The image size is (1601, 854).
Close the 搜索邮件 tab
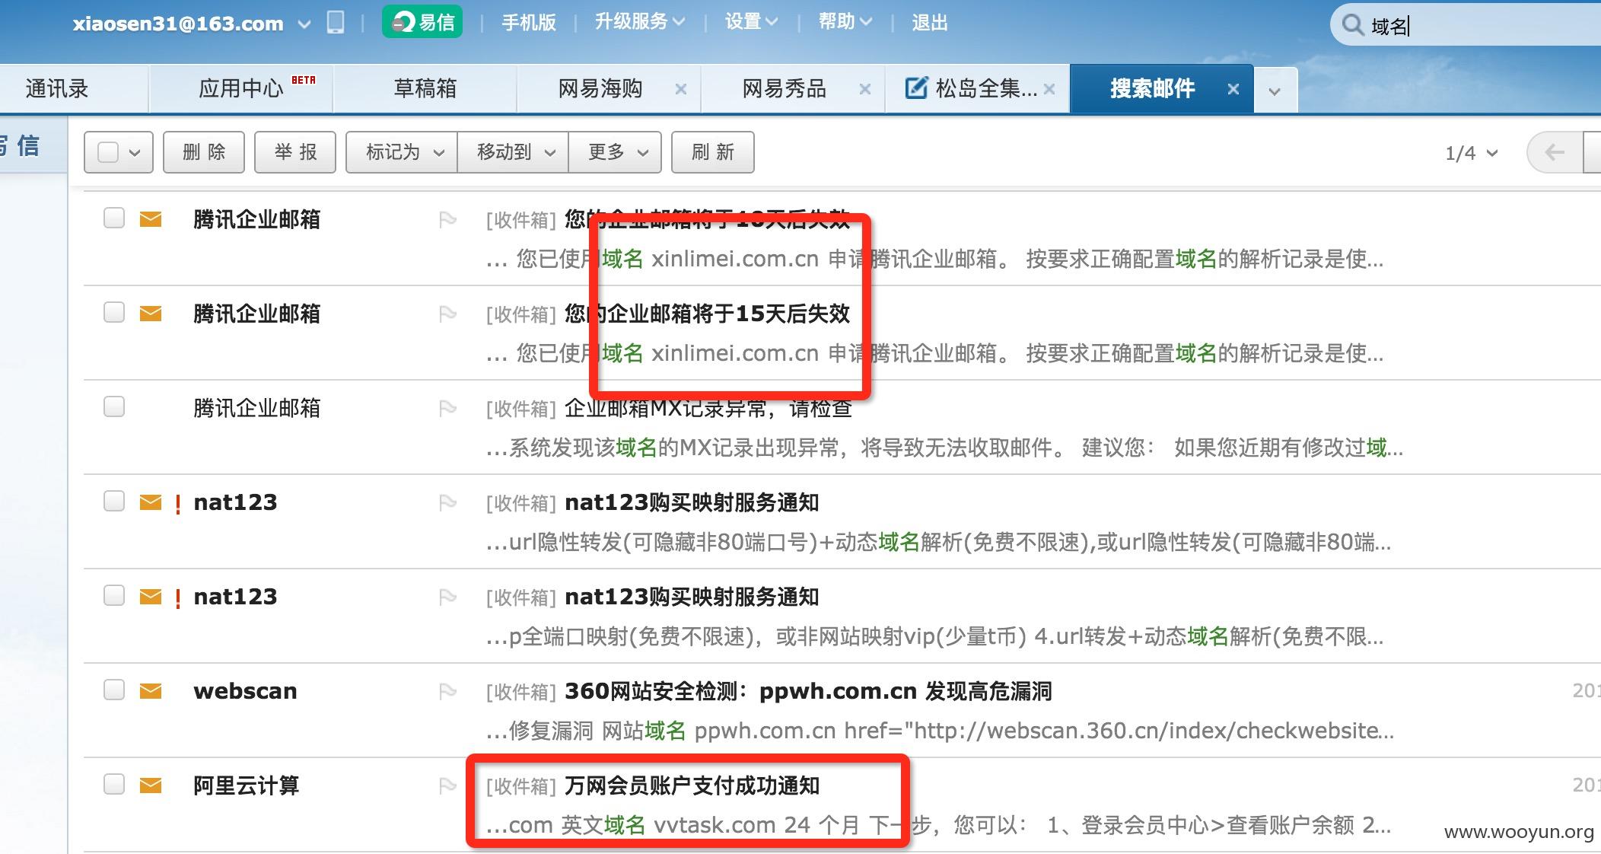coord(1233,89)
